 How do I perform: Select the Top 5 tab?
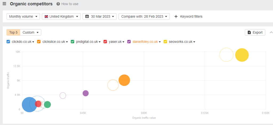(x=13, y=32)
